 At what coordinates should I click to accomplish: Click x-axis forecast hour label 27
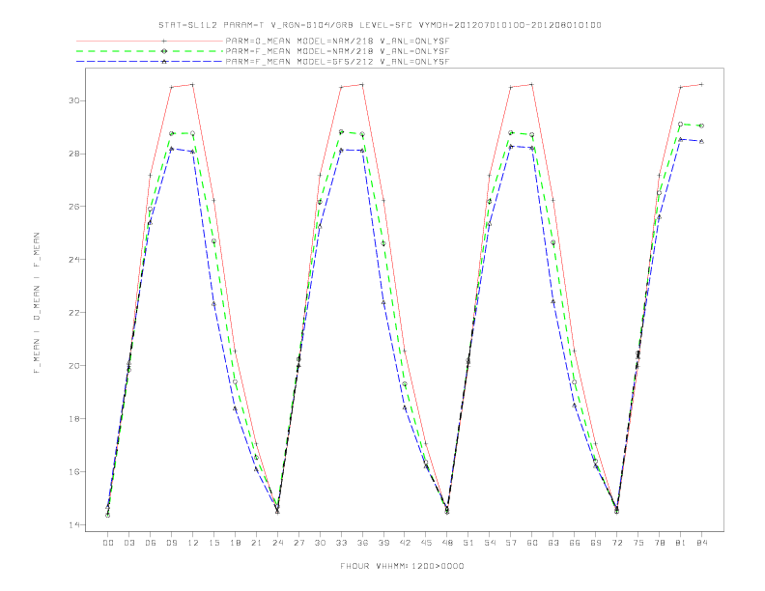click(298, 543)
